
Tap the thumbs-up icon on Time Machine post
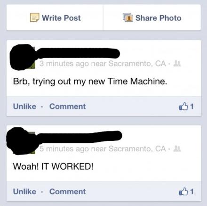(x=183, y=107)
